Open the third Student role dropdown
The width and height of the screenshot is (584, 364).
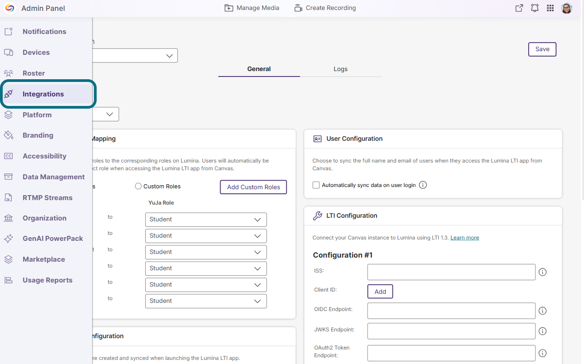[206, 252]
